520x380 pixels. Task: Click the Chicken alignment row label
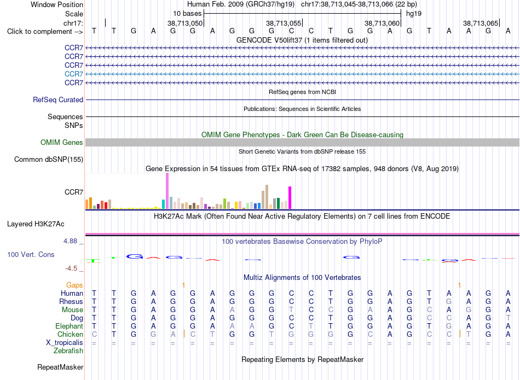click(70, 335)
